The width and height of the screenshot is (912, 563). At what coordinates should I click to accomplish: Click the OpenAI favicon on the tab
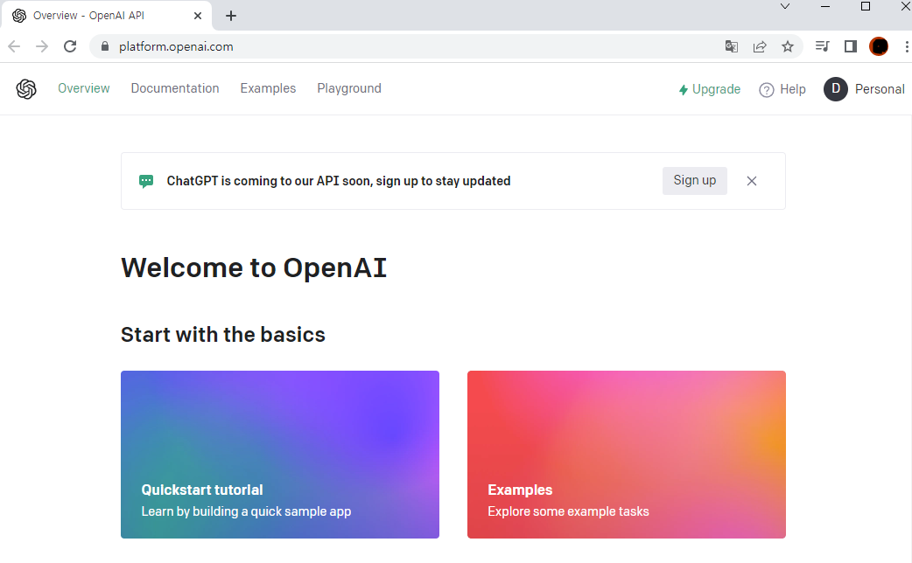click(19, 16)
